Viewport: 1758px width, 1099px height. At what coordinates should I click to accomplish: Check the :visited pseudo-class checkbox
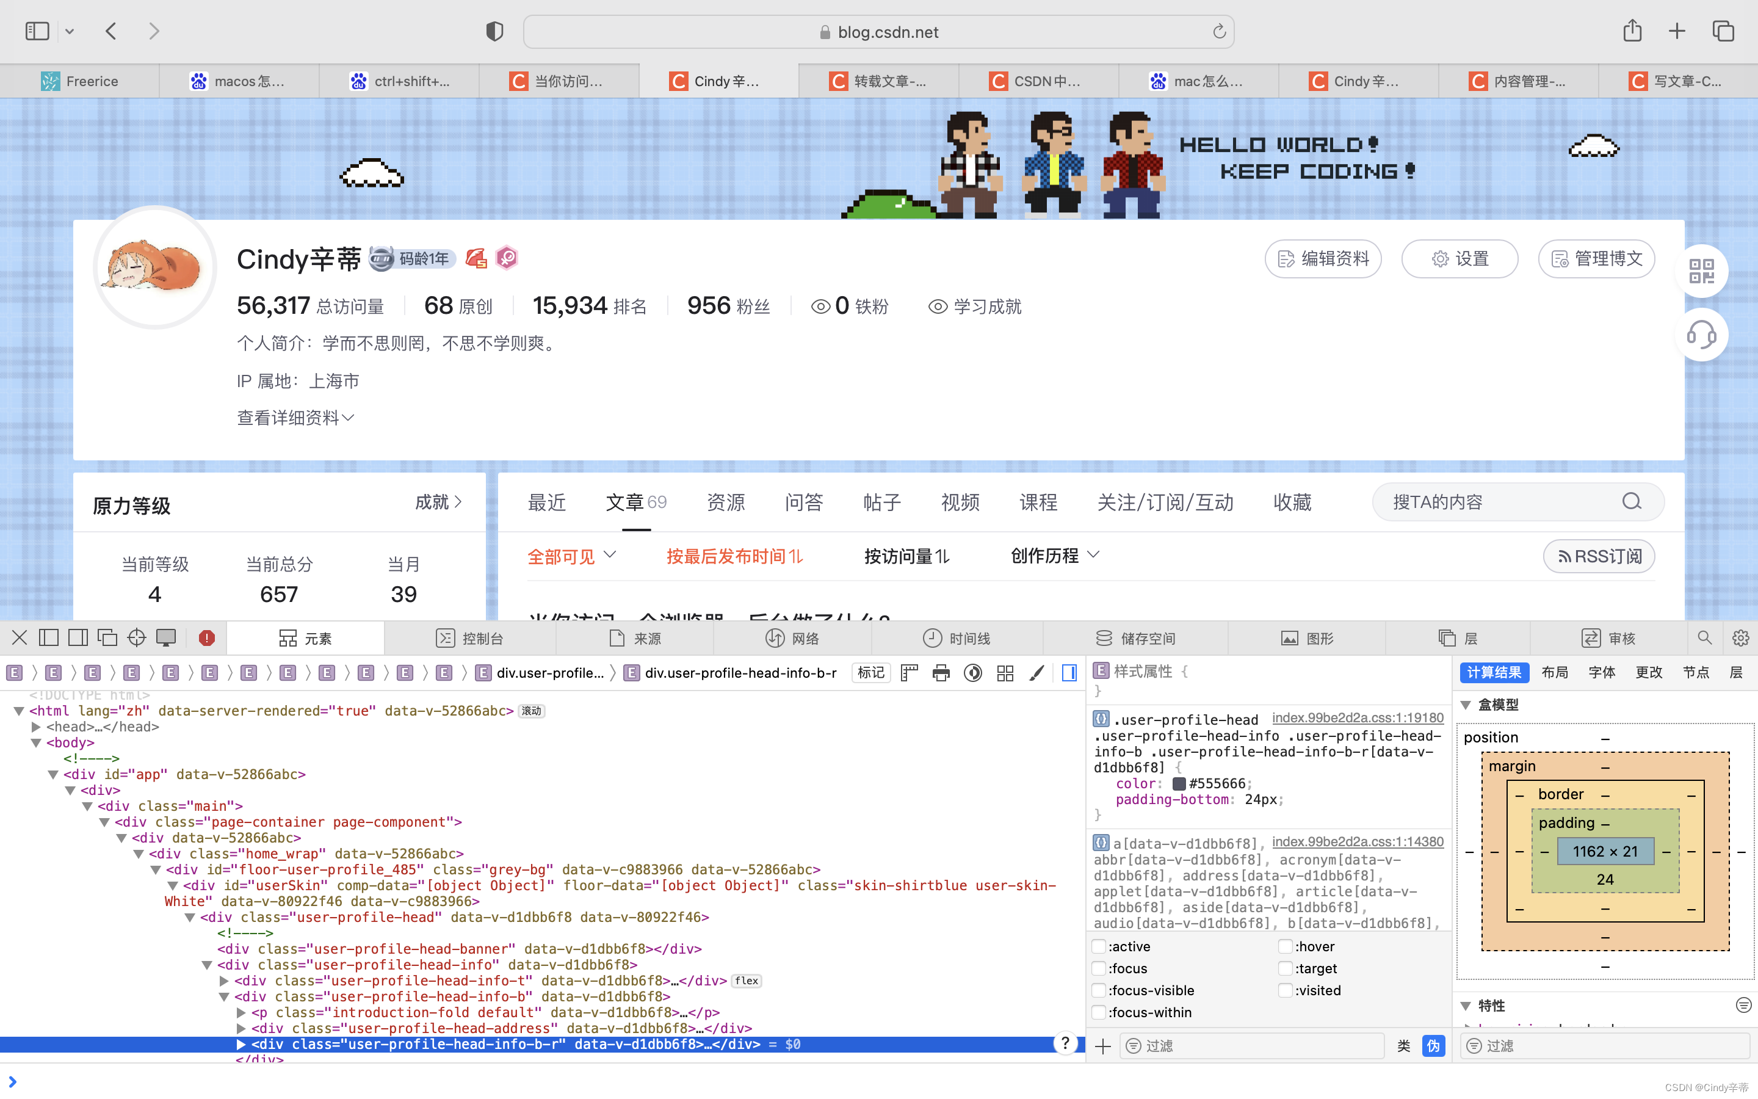pyautogui.click(x=1285, y=990)
